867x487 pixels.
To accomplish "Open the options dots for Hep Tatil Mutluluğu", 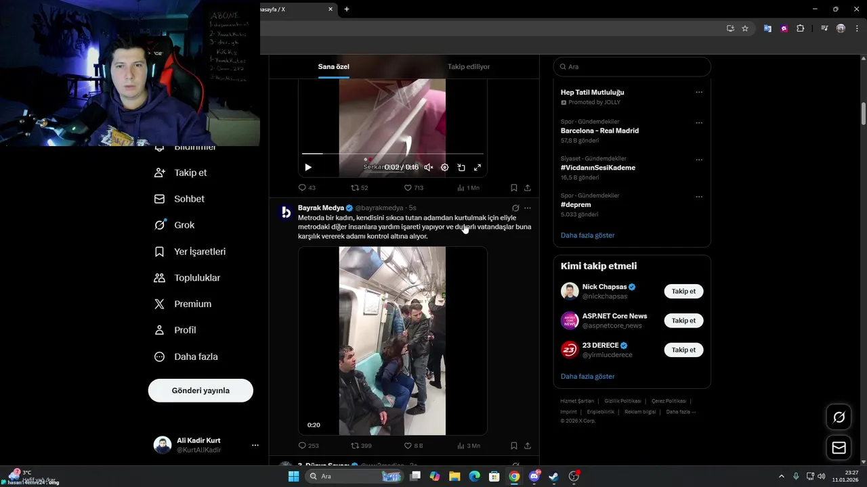I will click(699, 92).
